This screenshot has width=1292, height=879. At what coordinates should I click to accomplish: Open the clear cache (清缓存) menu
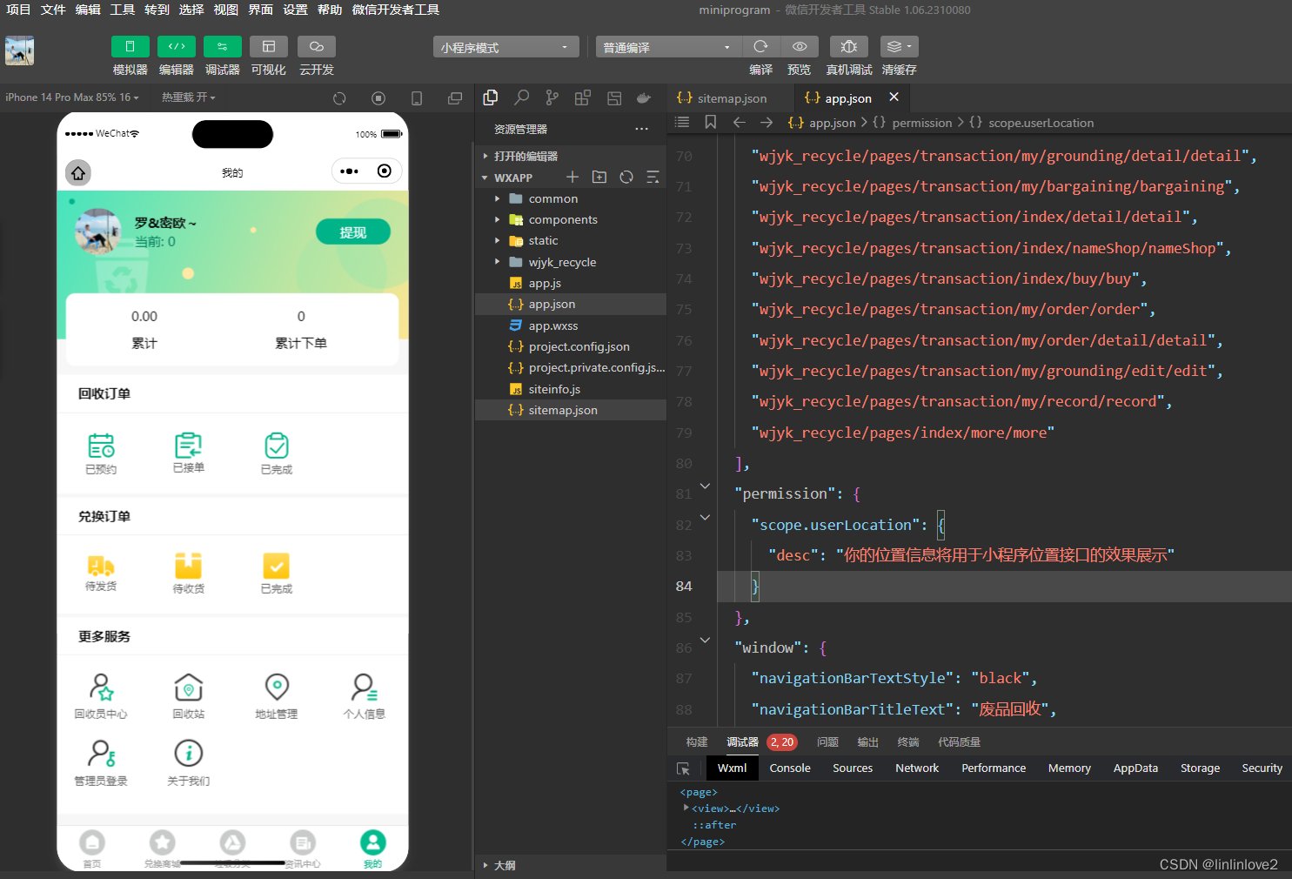point(899,47)
